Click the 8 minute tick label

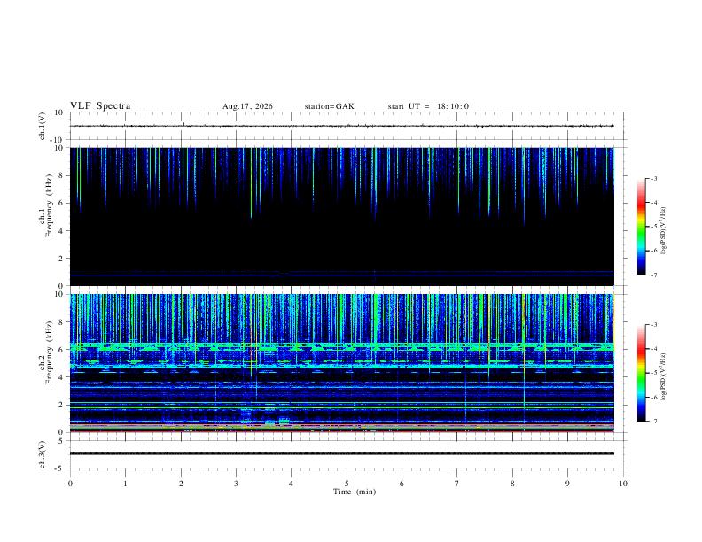click(512, 484)
